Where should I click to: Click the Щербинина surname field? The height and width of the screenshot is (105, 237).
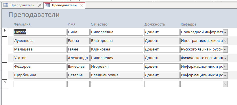(x=40, y=75)
